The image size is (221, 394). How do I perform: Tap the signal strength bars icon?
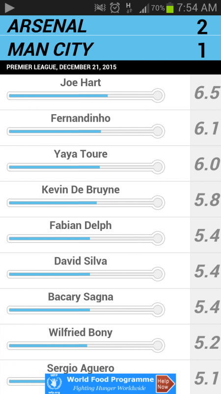(144, 8)
